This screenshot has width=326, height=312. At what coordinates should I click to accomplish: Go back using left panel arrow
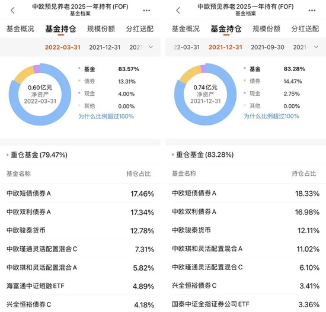click(x=13, y=11)
